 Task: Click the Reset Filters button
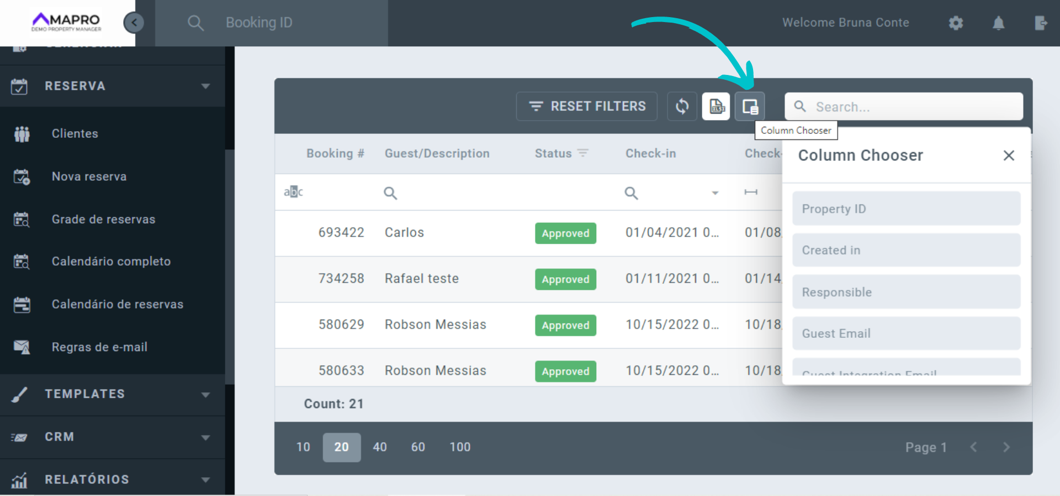[587, 106]
